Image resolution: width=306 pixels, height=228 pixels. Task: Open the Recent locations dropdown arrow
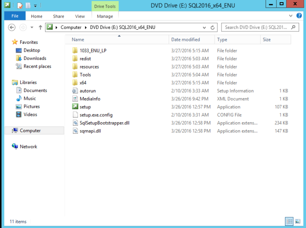[x=32, y=28]
